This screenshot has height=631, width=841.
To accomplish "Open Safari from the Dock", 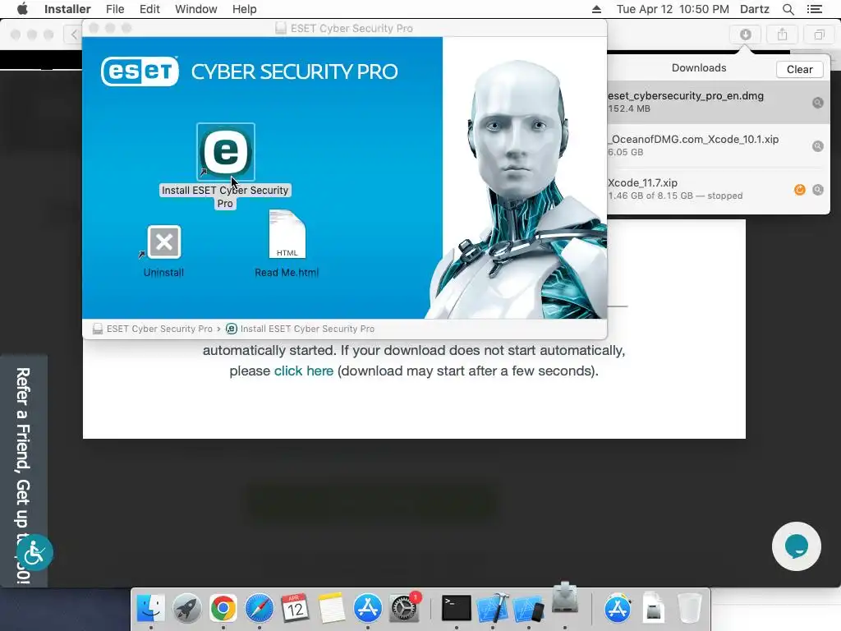I will [259, 608].
